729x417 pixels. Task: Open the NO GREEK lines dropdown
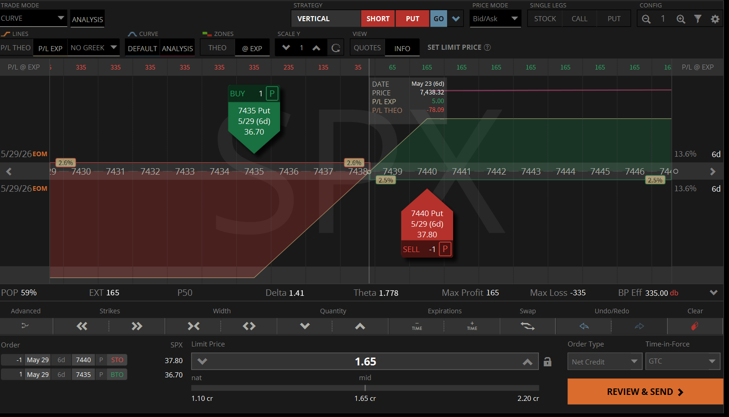(94, 48)
